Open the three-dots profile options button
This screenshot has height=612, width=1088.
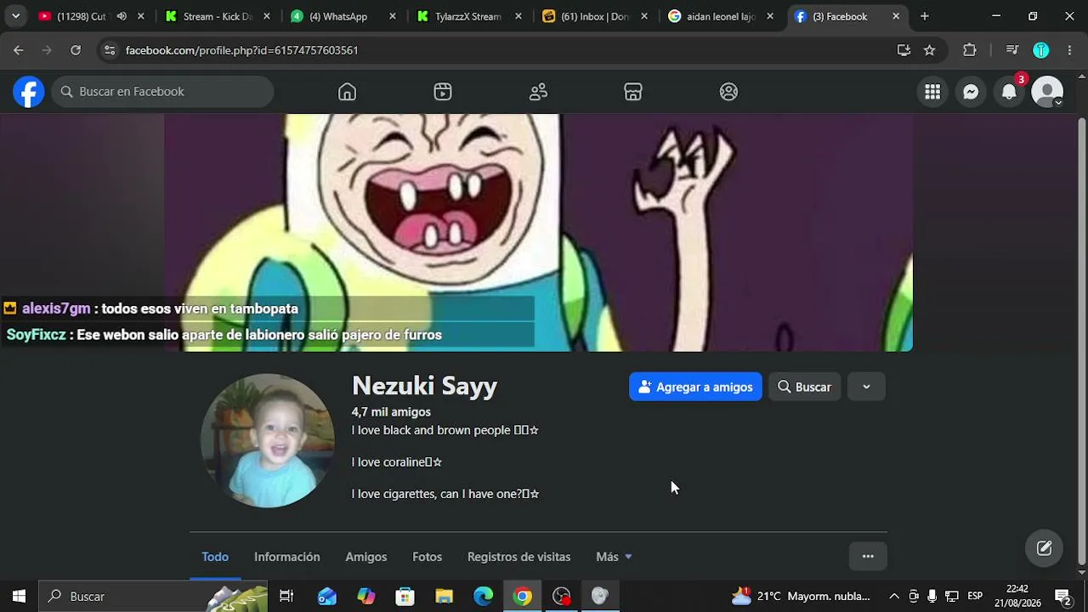point(868,557)
